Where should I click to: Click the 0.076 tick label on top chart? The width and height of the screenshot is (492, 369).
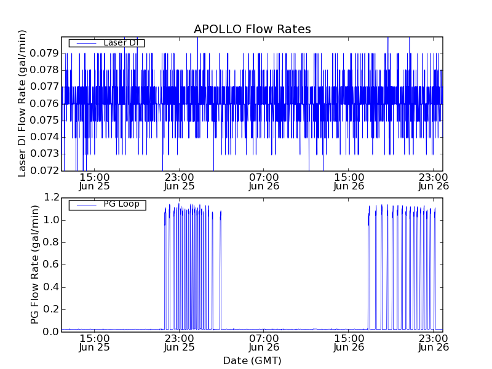click(x=44, y=103)
